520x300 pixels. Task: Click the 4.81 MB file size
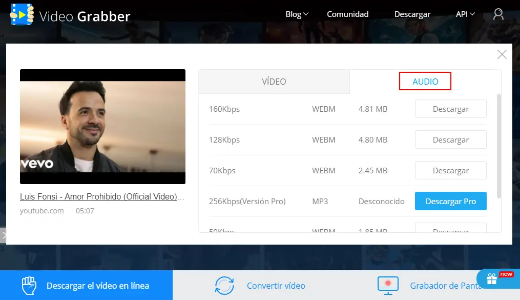pyautogui.click(x=373, y=109)
